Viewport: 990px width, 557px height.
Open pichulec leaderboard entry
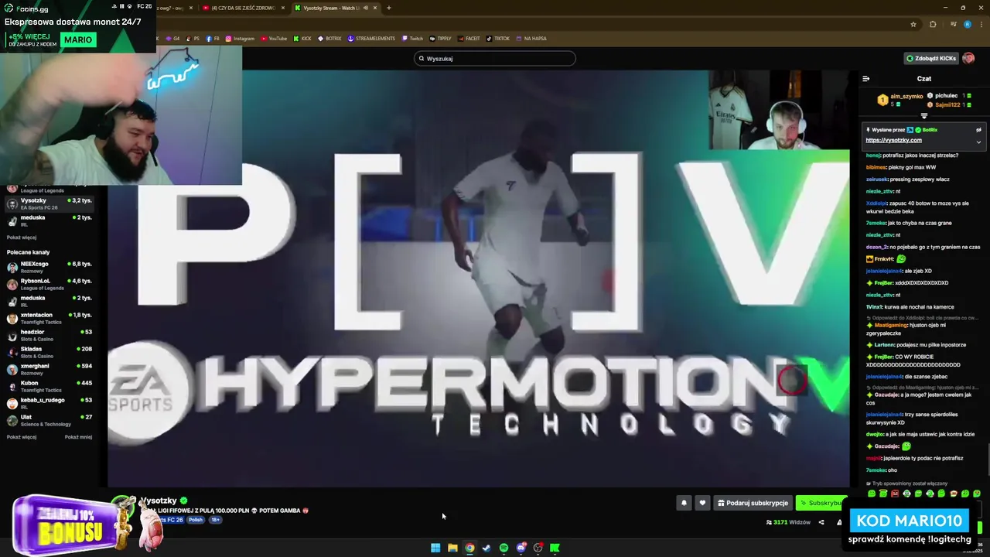(x=947, y=95)
